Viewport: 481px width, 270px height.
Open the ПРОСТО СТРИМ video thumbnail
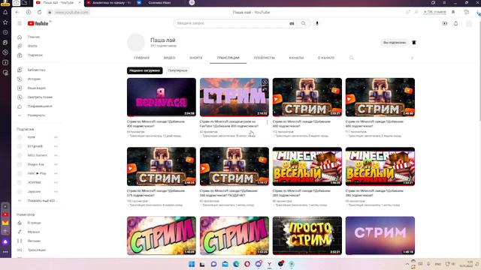307,235
